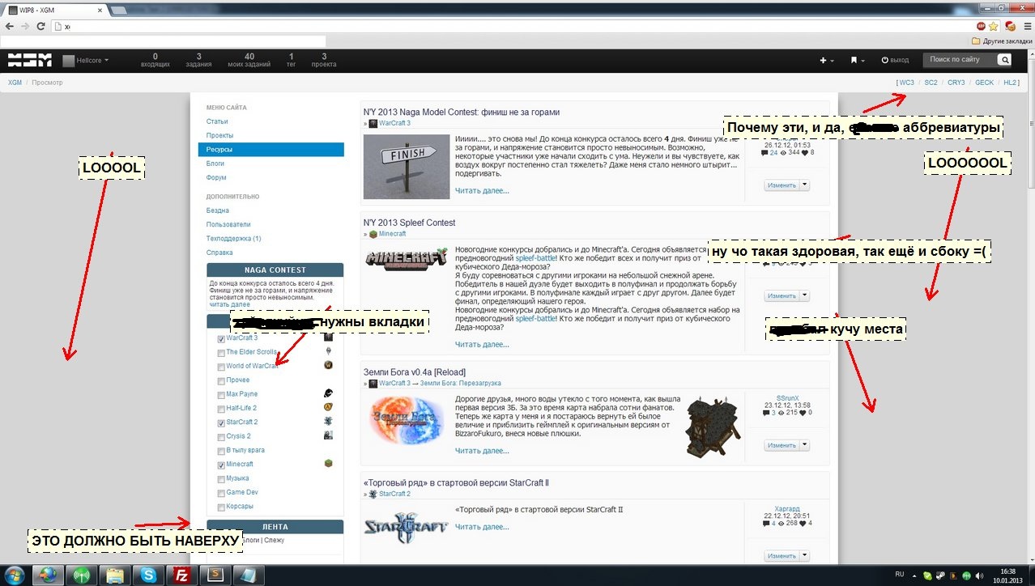Click the XGM logo in the header
Image resolution: width=1035 pixels, height=586 pixels.
tap(30, 60)
